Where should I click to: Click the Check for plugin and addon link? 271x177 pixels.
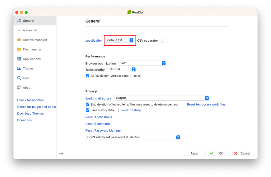click(x=37, y=107)
